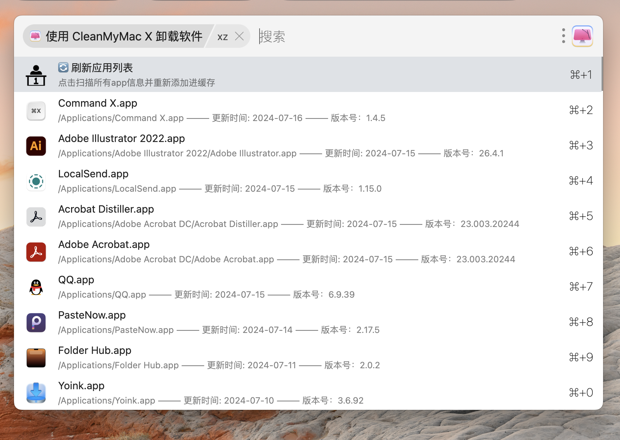Image resolution: width=620 pixels, height=440 pixels.
Task: Select the Yoink.app entry
Action: pyautogui.click(x=309, y=392)
